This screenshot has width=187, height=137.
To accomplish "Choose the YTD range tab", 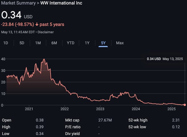I will 70,43.
